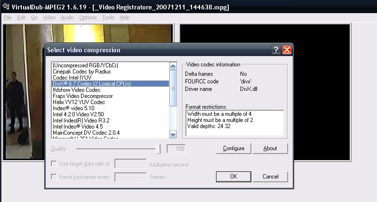
Task: Click the VirtualDub title bar app icon
Action: tap(5, 5)
